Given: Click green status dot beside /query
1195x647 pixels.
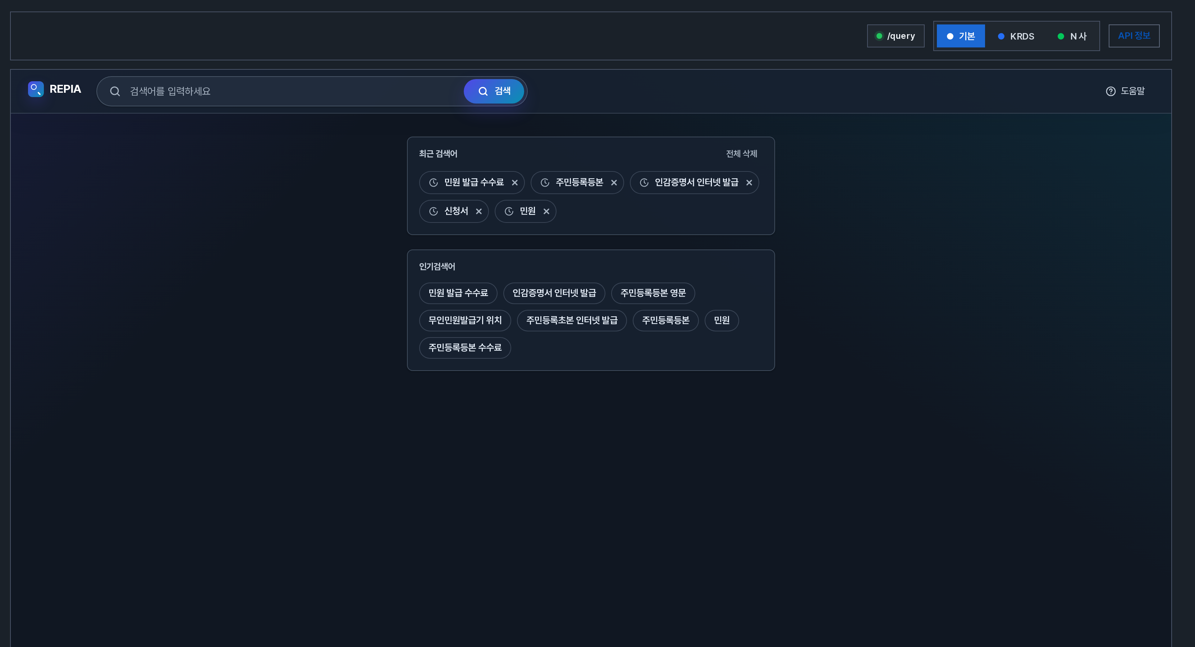Looking at the screenshot, I should point(879,36).
